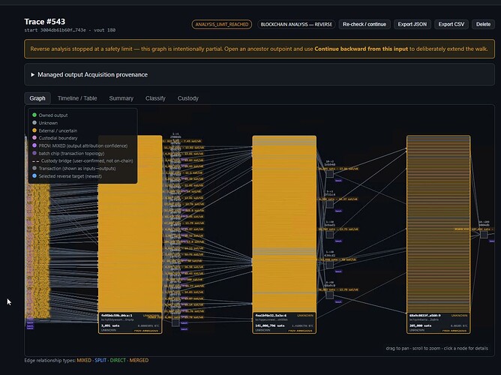Click the dashed Custody bridge legend marker
The width and height of the screenshot is (501, 375).
tap(35, 161)
